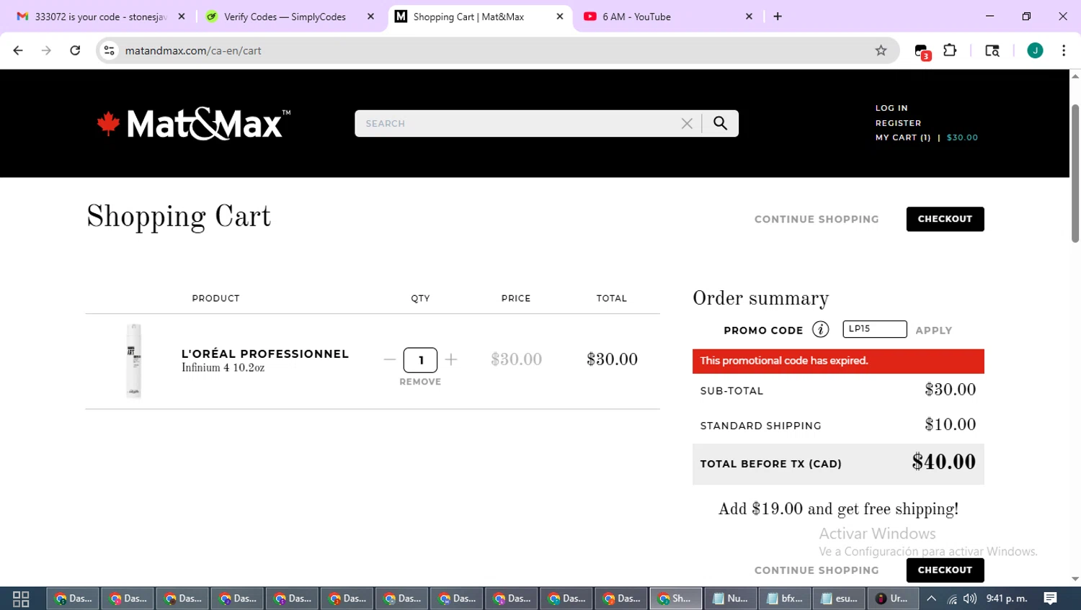
Task: Show hidden system tray icons chevron
Action: [931, 598]
